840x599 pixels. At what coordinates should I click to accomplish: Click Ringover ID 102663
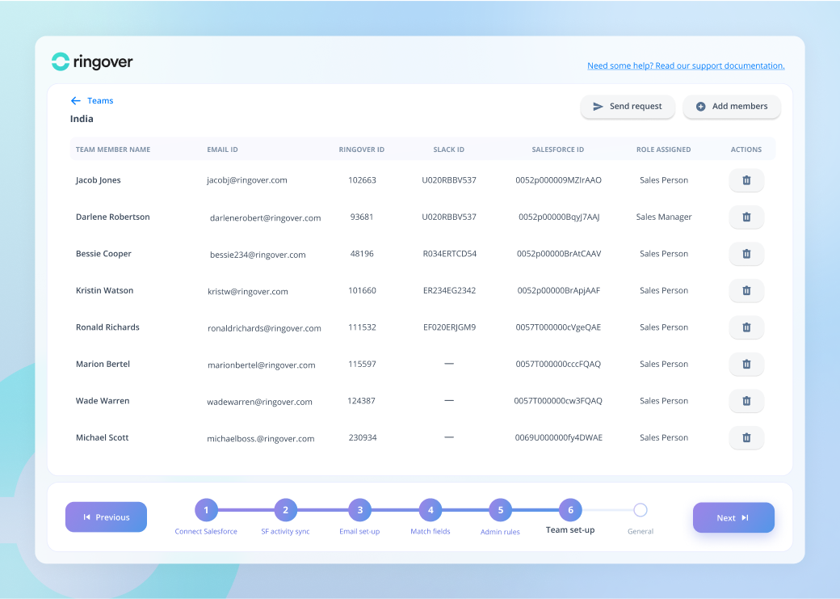coord(362,180)
